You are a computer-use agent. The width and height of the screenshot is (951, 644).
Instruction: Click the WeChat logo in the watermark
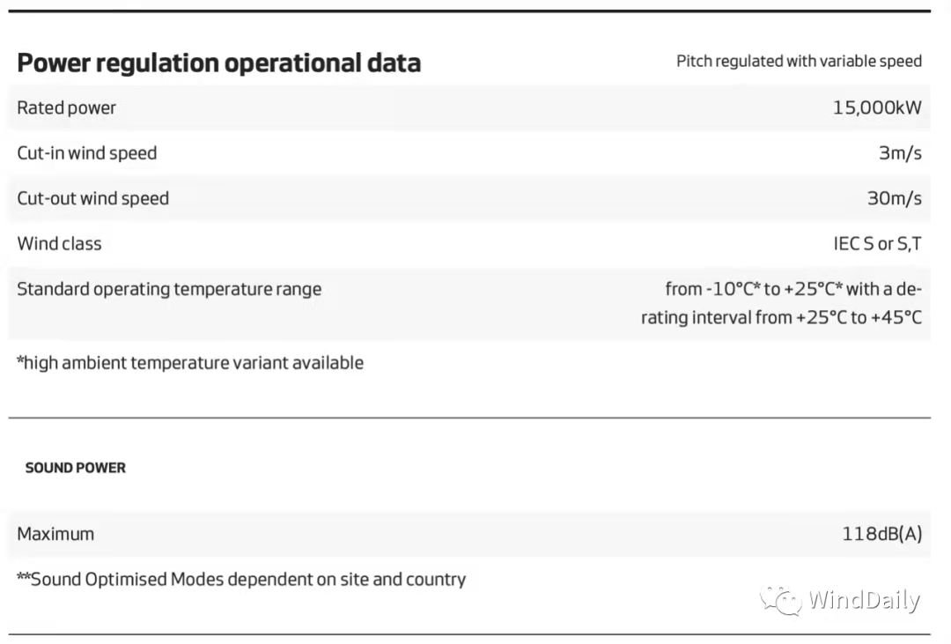pos(780,600)
